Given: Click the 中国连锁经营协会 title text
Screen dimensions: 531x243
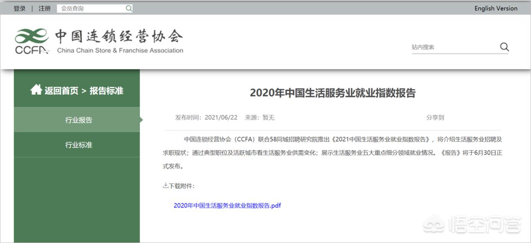Looking at the screenshot, I should 119,37.
